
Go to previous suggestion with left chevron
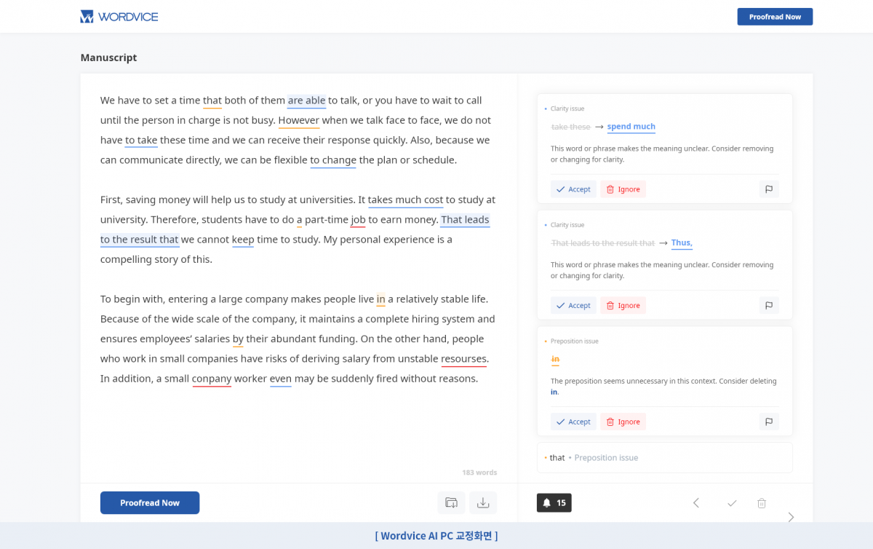(695, 503)
